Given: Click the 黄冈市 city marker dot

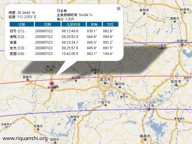Looking at the screenshot, I should tap(120, 87).
